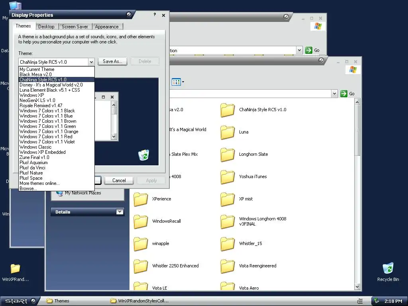The width and height of the screenshot is (408, 306).
Task: Pick Windows 7 Colors v1.1 Blue
Action: pyautogui.click(x=57, y=116)
